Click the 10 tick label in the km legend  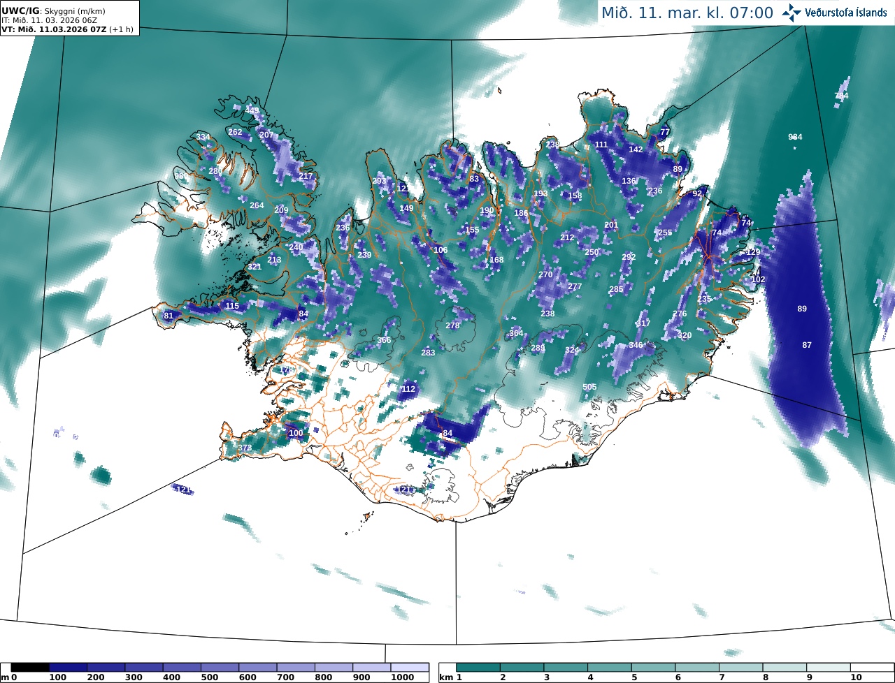click(856, 677)
